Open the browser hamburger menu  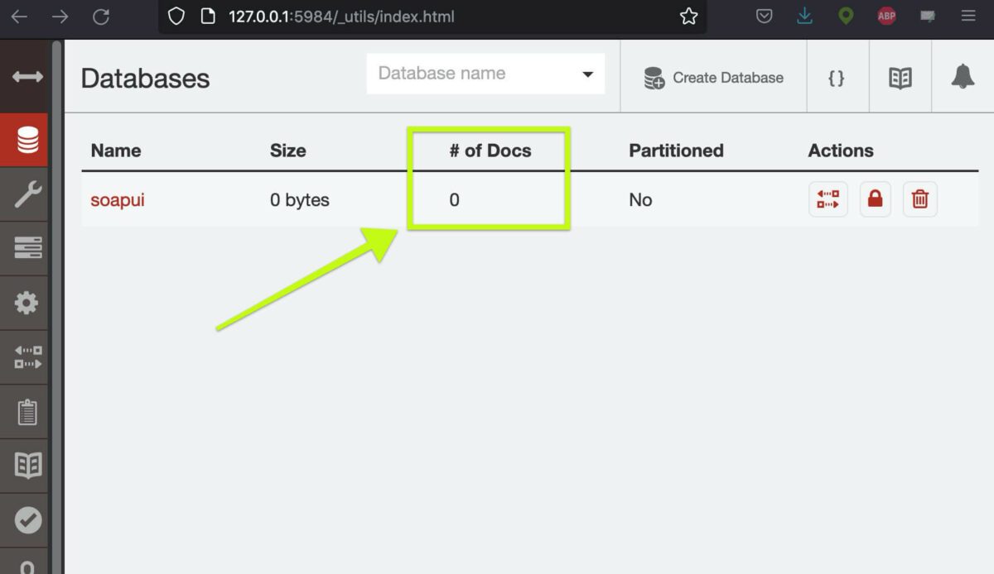(x=967, y=17)
